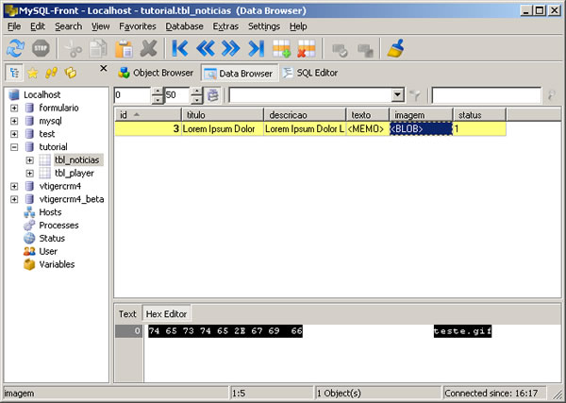Image resolution: width=566 pixels, height=403 pixels.
Task: Expand the formulario database node
Action: [x=14, y=108]
